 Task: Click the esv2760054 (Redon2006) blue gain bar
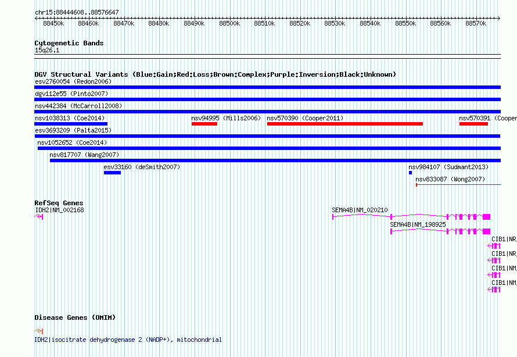click(x=267, y=87)
